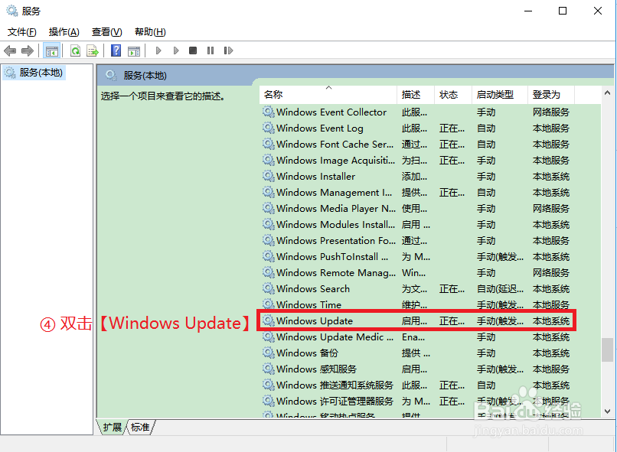Open the 文件(F) menu
This screenshot has width=617, height=452.
click(x=22, y=32)
